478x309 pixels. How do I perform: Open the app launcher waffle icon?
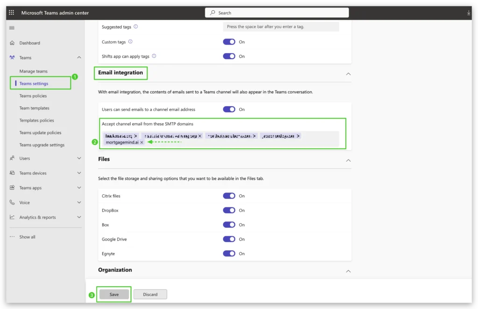click(x=12, y=13)
